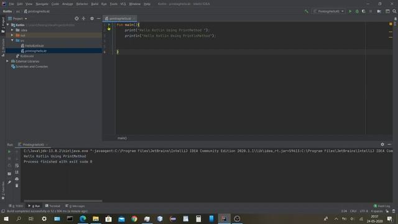Open Run panel gear settings
The width and height of the screenshot is (398, 224).
tap(382, 144)
